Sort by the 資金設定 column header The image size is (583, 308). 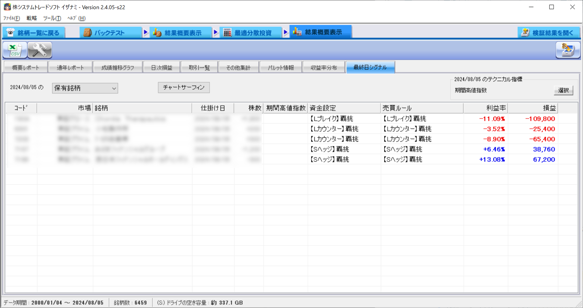[x=344, y=108]
